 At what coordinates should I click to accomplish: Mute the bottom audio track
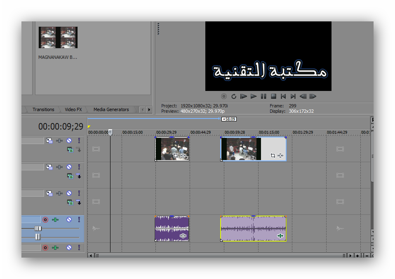pos(69,247)
